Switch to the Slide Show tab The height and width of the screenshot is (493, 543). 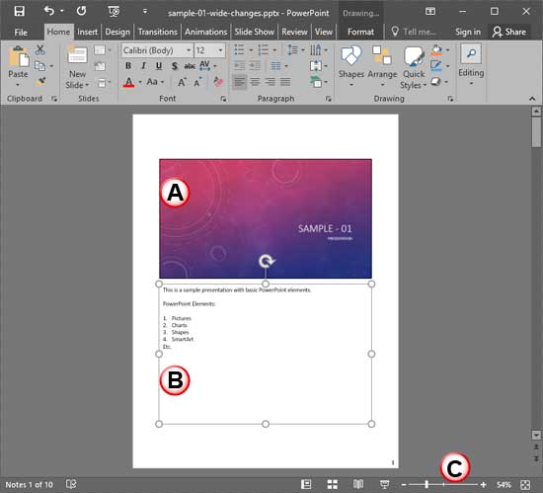[x=254, y=32]
